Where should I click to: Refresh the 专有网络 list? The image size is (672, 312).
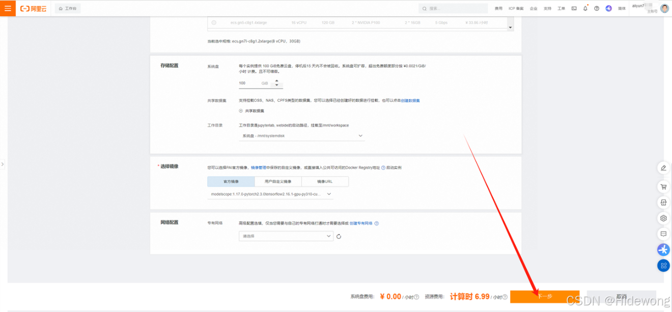click(339, 236)
